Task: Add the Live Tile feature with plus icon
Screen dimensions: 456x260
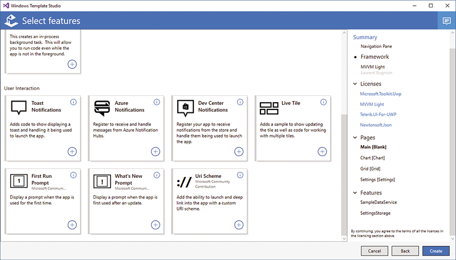Action: (322, 152)
